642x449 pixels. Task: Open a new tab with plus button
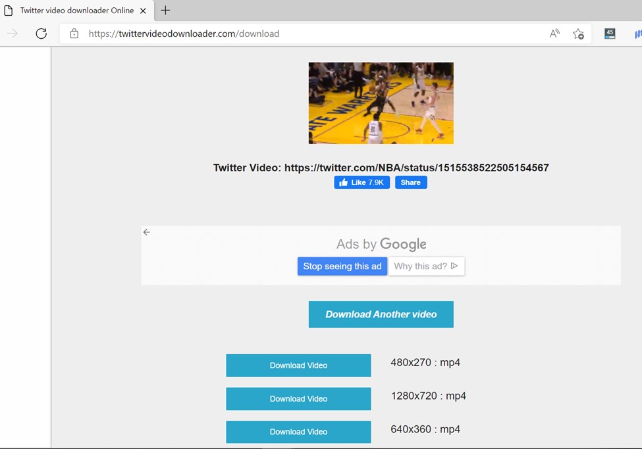(165, 11)
